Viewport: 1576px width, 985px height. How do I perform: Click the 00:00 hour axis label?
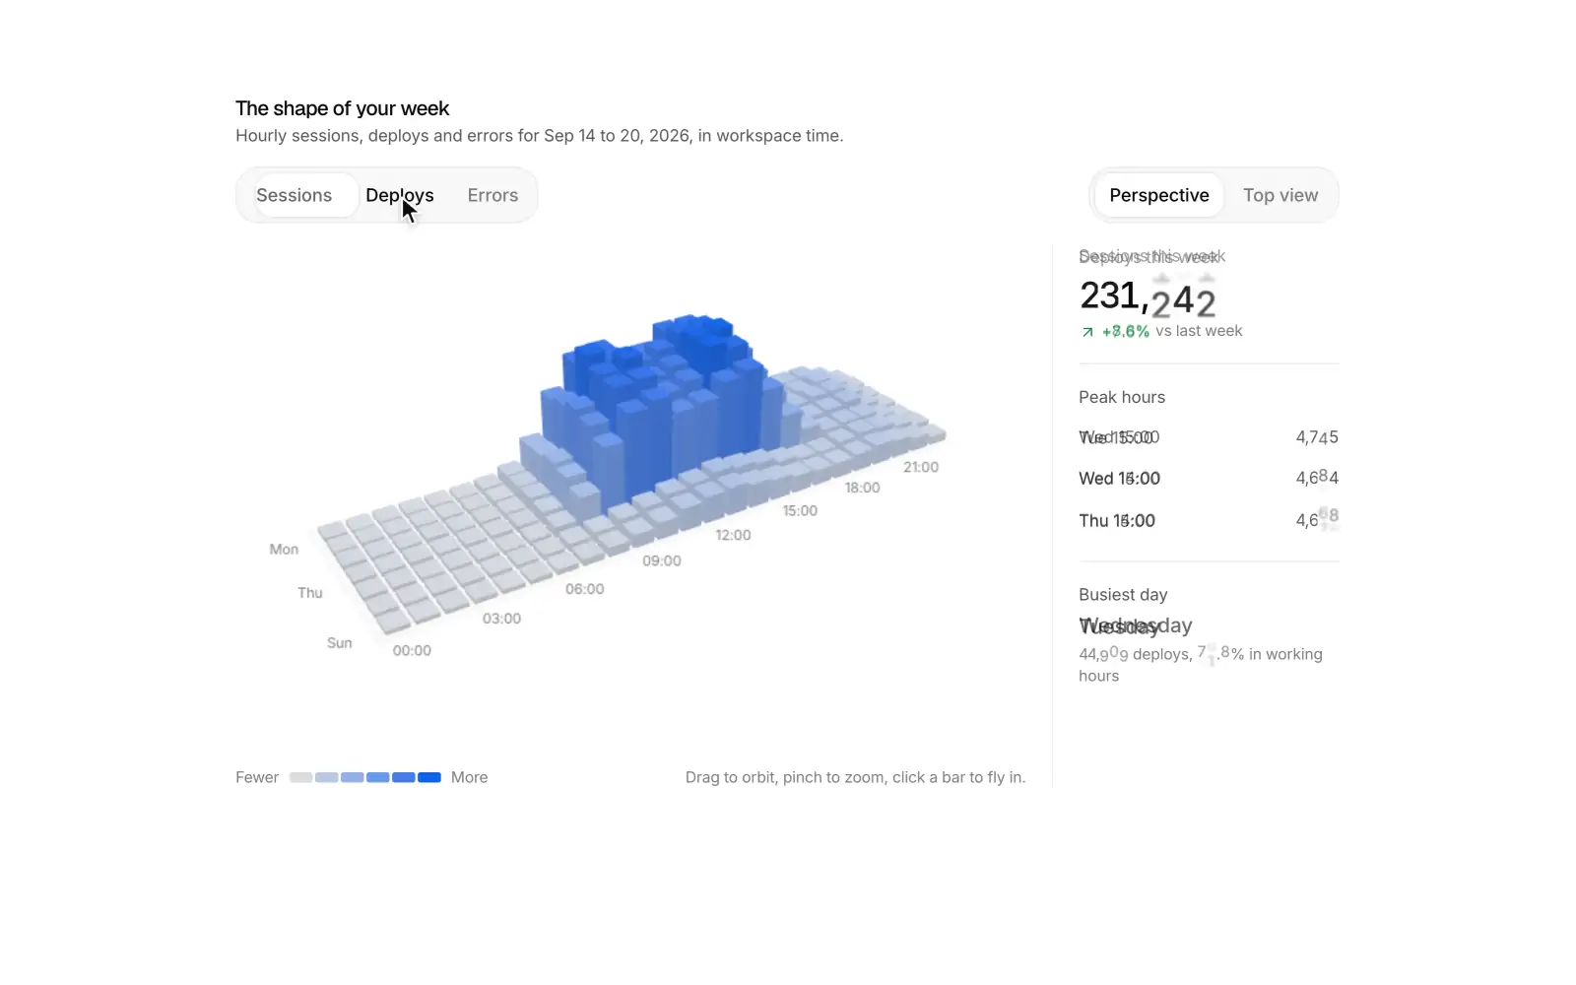click(412, 650)
